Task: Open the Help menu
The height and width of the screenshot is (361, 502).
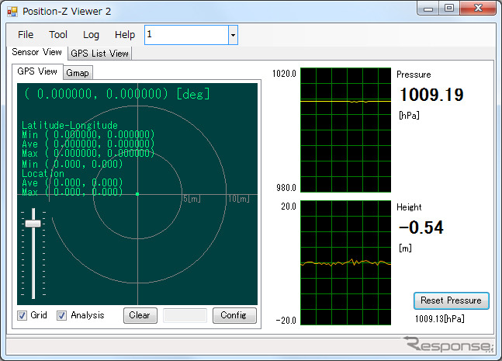Action: (x=124, y=35)
